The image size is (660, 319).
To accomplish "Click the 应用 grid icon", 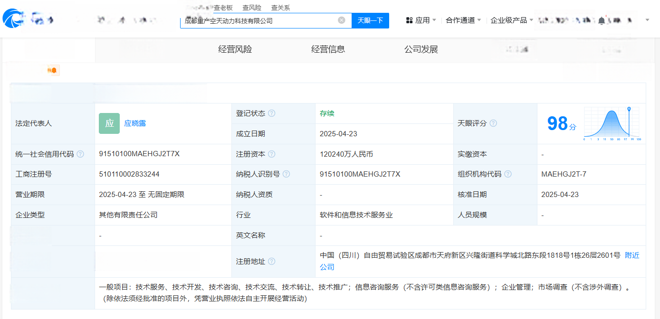I will [x=409, y=20].
